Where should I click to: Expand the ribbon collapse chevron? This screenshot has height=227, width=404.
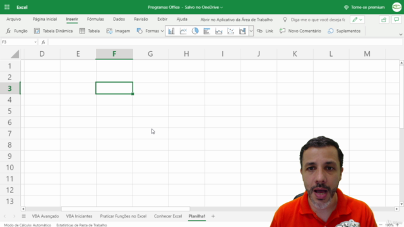click(401, 35)
